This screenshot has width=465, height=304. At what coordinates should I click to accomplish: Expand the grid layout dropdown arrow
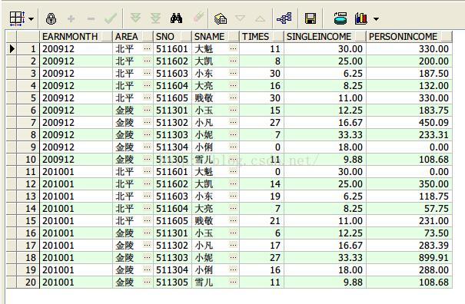[32, 19]
